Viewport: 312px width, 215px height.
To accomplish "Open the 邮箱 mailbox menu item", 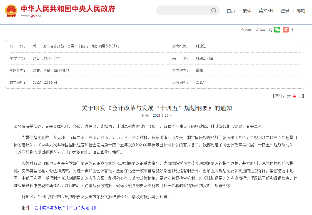I will (300, 10).
